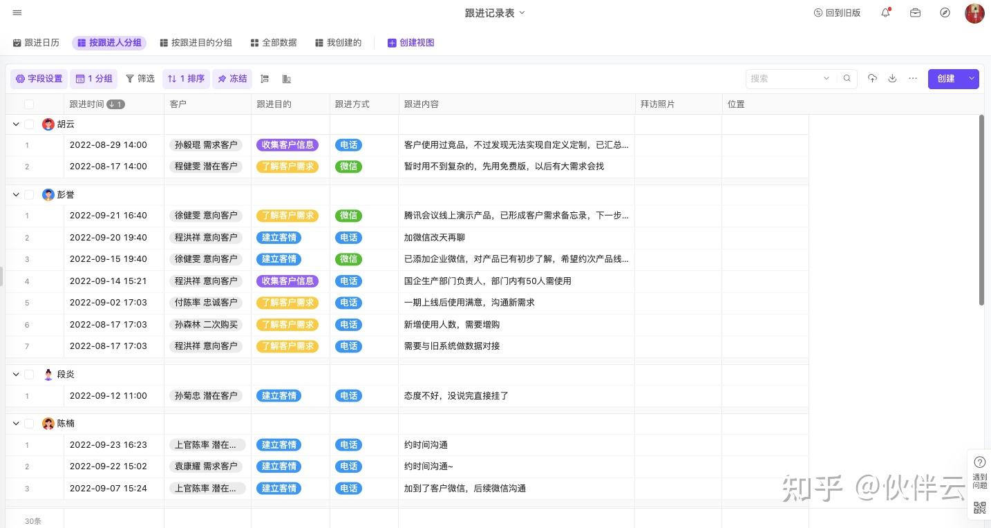Image resolution: width=991 pixels, height=528 pixels.
Task: Open the 创建 button dropdown arrow
Action: point(972,79)
